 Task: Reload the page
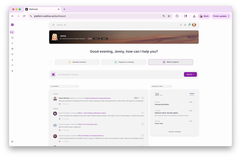point(24,16)
